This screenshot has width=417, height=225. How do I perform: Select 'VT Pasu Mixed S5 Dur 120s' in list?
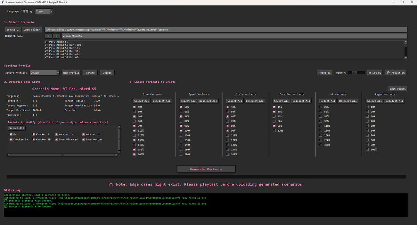[x=63, y=45]
